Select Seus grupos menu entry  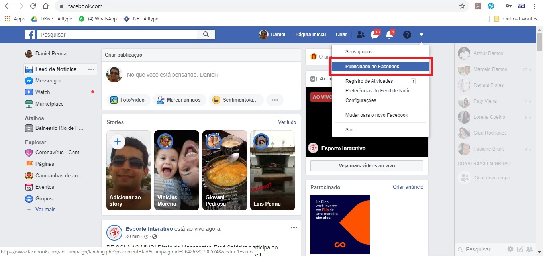pyautogui.click(x=359, y=52)
